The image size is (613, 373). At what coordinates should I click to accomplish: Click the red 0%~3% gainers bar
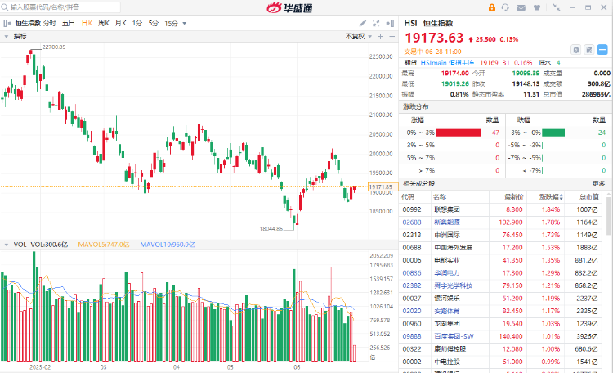tap(459, 133)
